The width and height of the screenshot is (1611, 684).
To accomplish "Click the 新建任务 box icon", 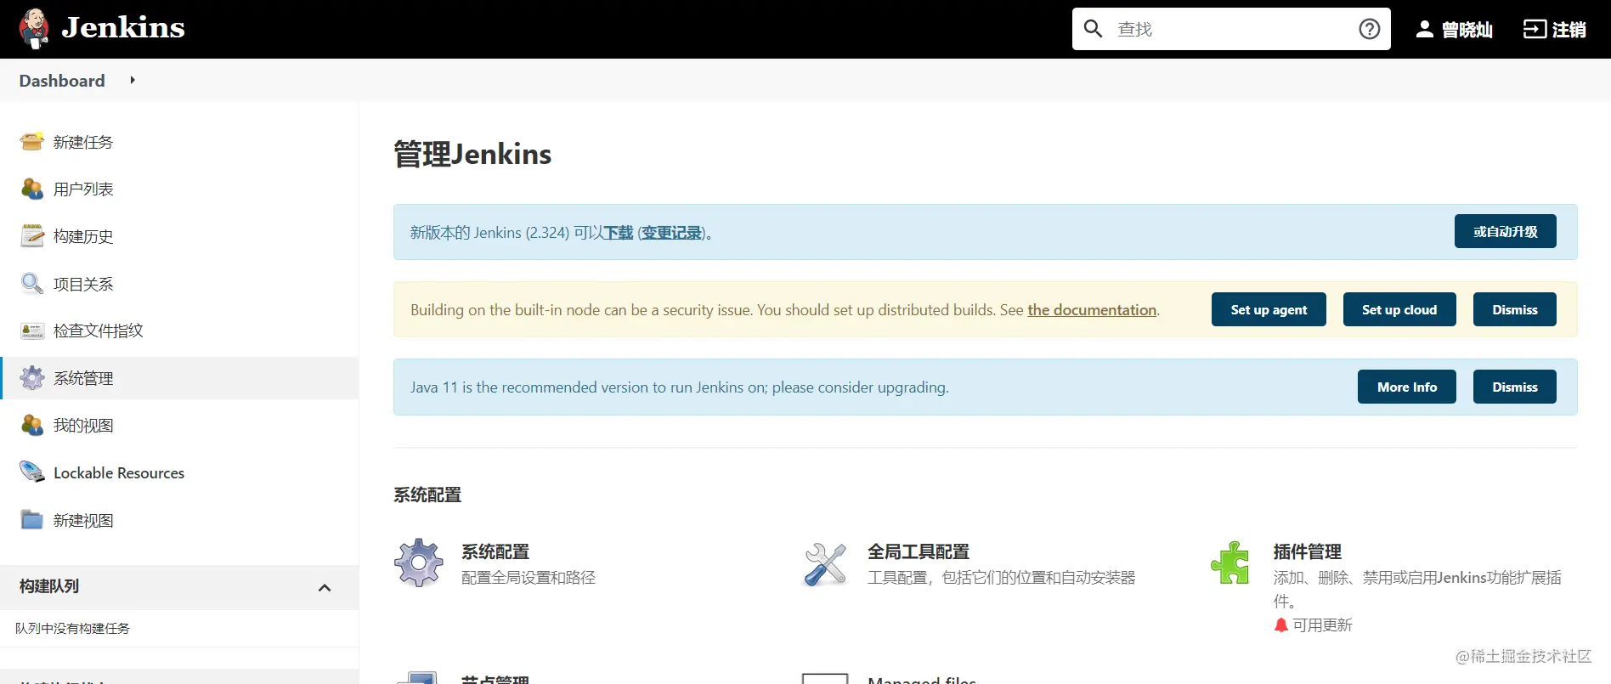I will click(x=32, y=142).
